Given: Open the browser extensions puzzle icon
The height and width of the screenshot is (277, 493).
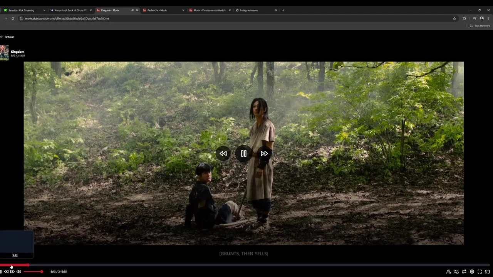Looking at the screenshot, I should tap(464, 18).
